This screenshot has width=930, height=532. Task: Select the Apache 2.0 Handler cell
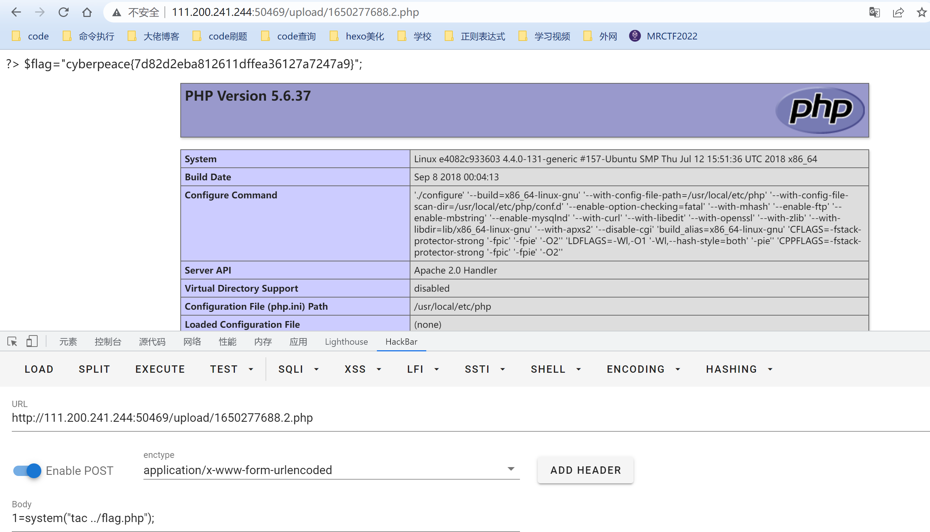(x=639, y=270)
